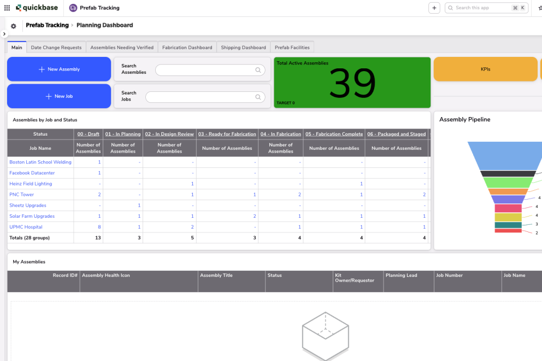This screenshot has height=361, width=542.
Task: Open the UPMC Hospital job link
Action: pos(26,226)
